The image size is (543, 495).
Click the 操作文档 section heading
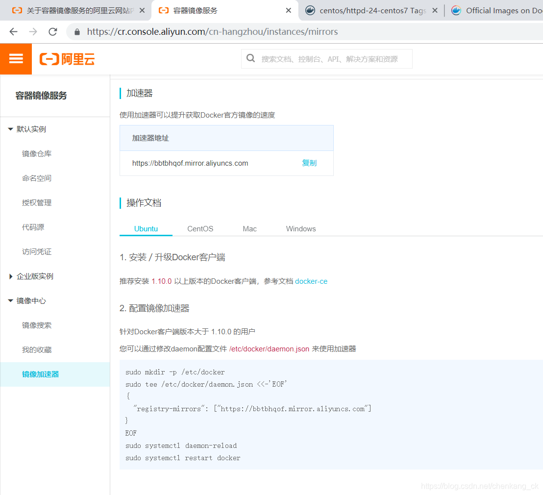pos(144,203)
